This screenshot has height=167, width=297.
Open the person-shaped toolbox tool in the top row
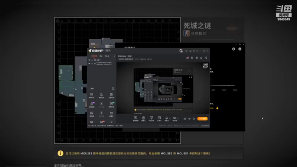[x=101, y=95]
